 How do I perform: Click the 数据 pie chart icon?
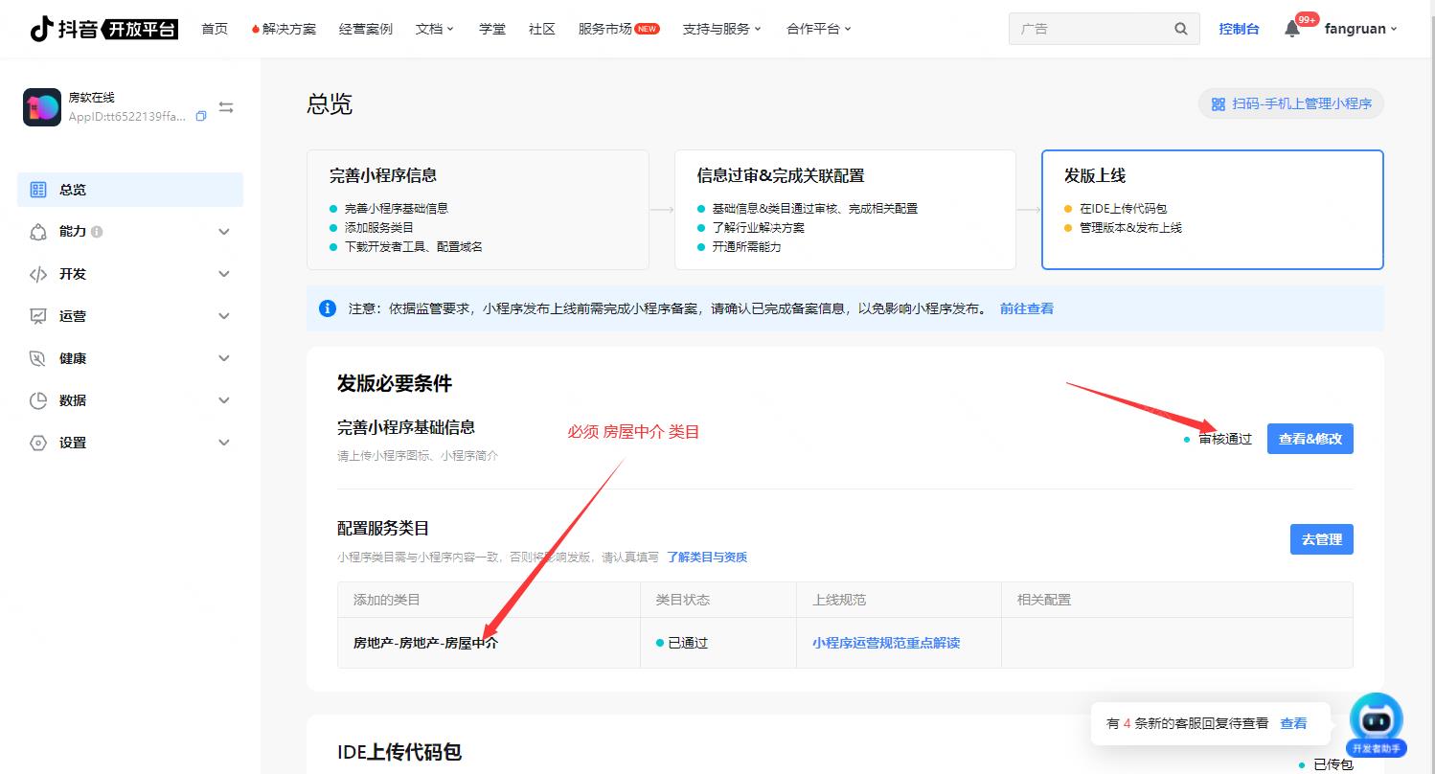[x=38, y=400]
